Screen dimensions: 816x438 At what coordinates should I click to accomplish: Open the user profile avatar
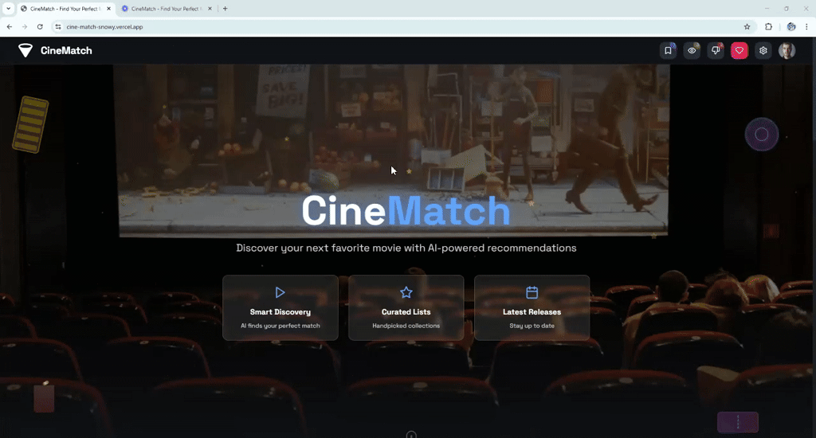[787, 50]
